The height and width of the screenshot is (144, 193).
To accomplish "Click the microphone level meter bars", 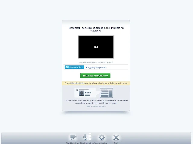I will click(90, 137).
